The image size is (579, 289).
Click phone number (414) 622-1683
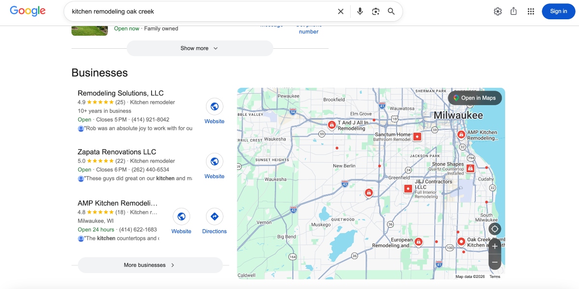click(x=138, y=230)
